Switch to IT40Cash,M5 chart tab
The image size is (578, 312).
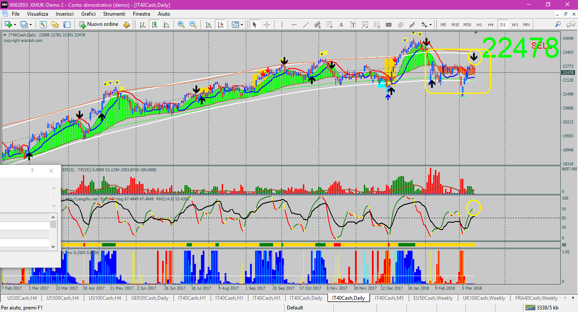(389, 298)
